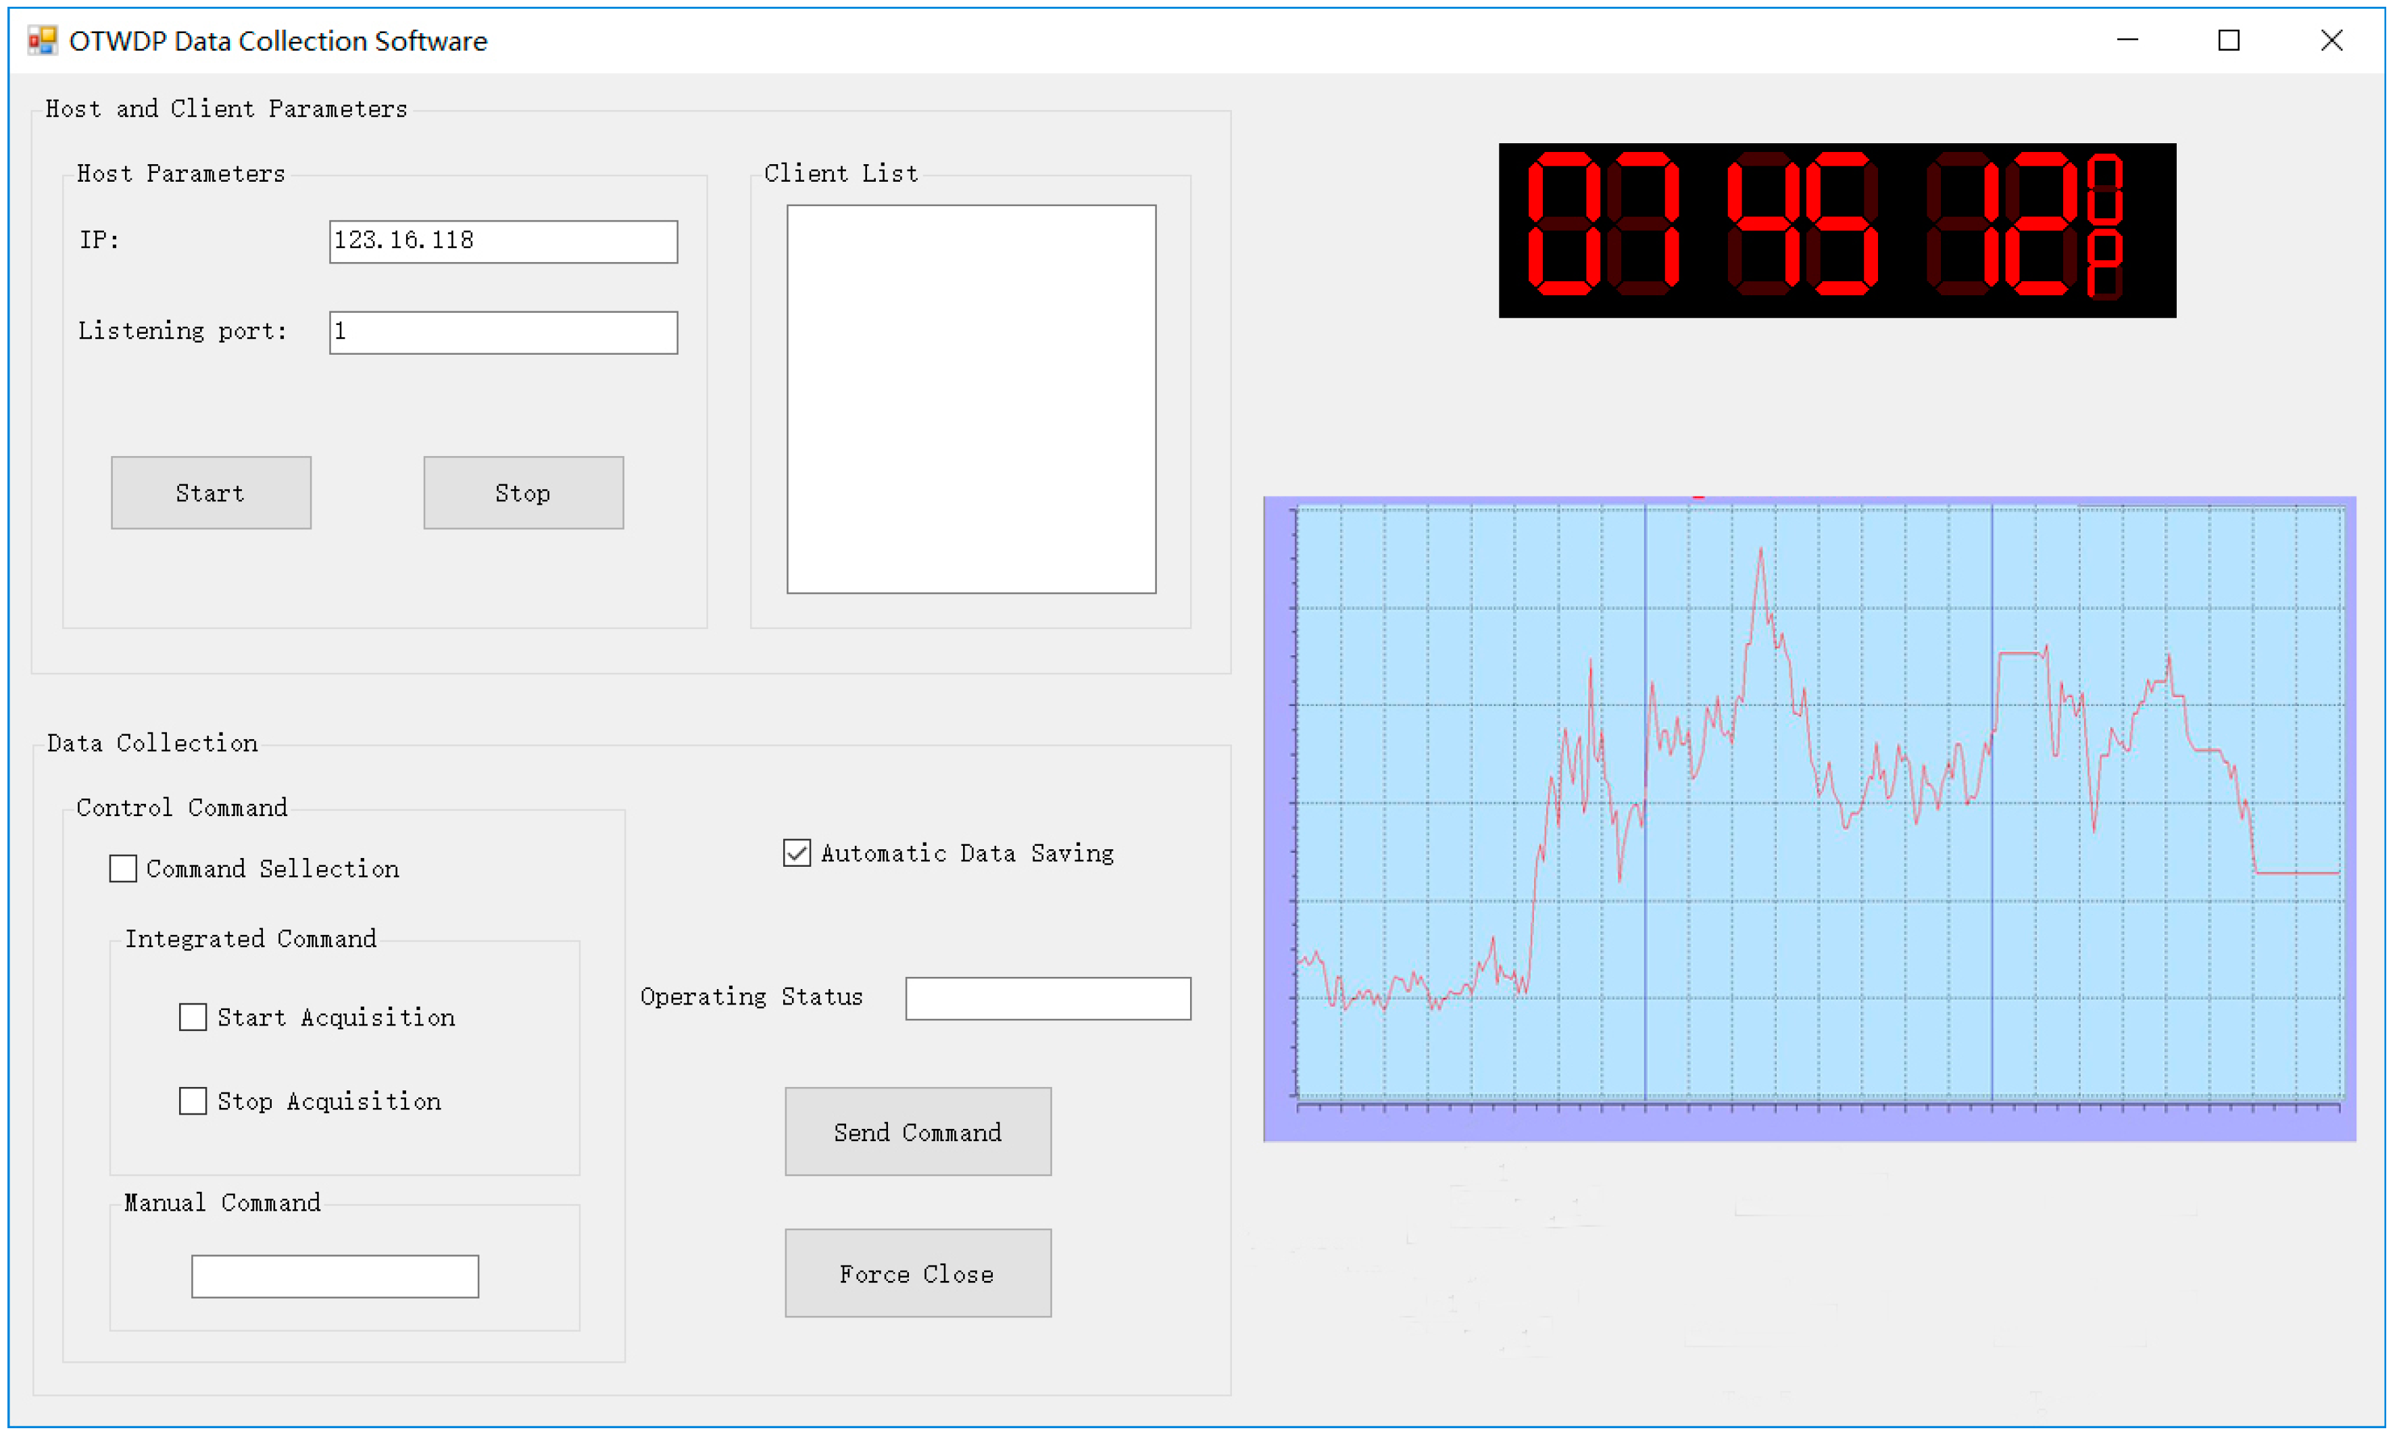Click the OTWDP app icon in title bar
This screenshot has height=1439, width=2395.
pos(42,41)
